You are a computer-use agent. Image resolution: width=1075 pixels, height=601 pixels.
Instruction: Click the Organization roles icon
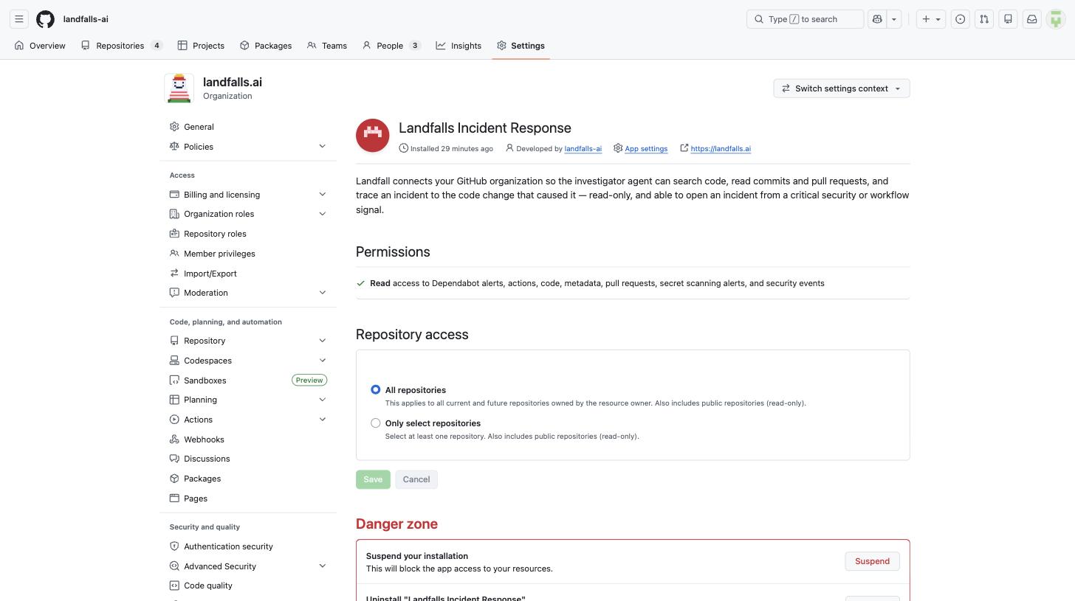174,214
